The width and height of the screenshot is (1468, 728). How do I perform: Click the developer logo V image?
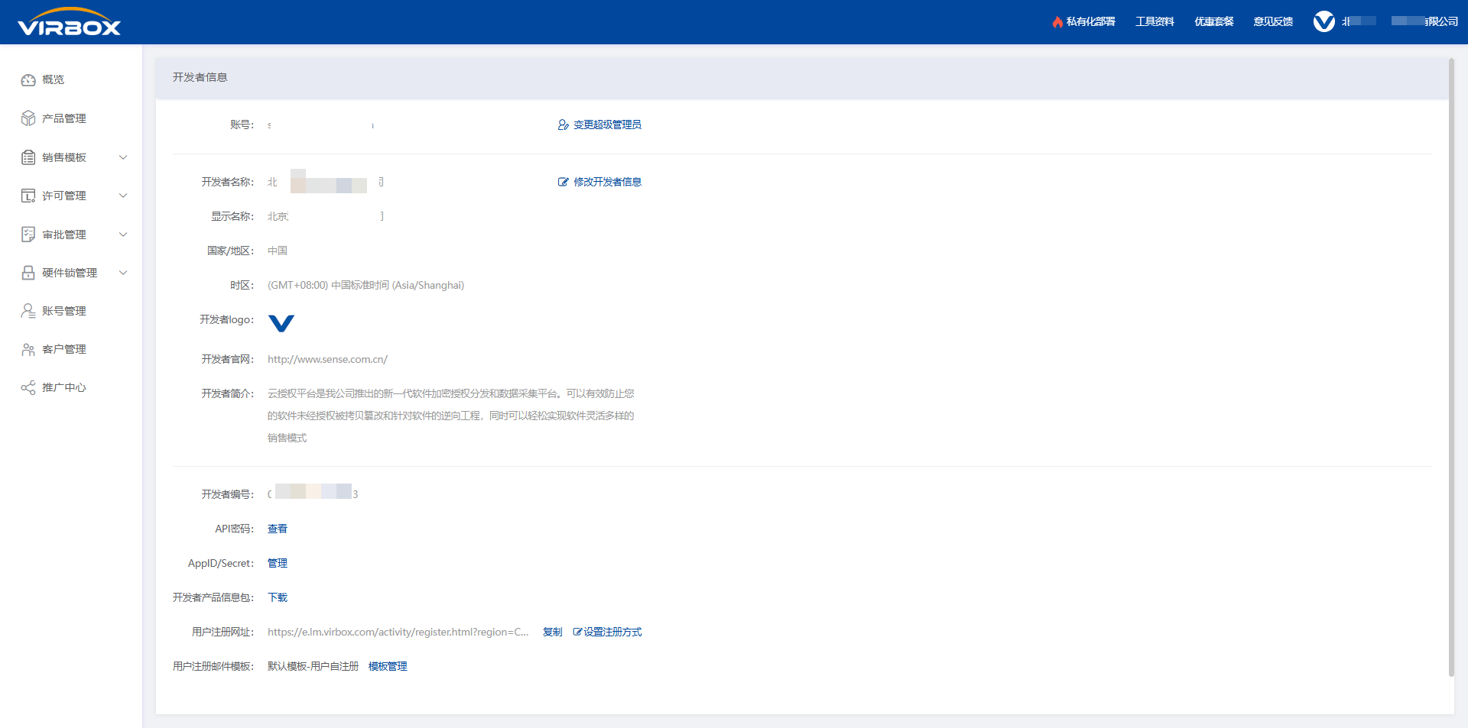click(281, 323)
